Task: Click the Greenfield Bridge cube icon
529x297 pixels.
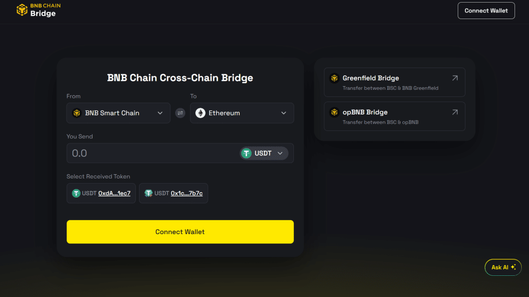Action: tap(334, 78)
